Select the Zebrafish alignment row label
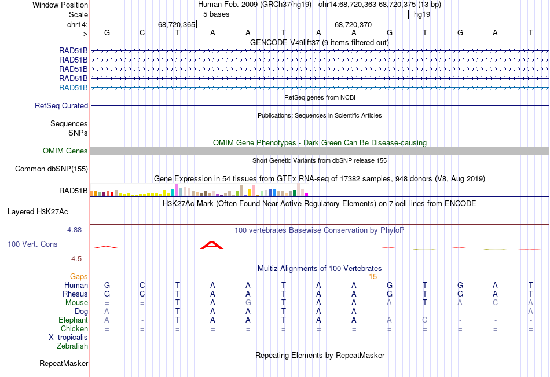The height and width of the screenshot is (377, 550). click(x=72, y=346)
